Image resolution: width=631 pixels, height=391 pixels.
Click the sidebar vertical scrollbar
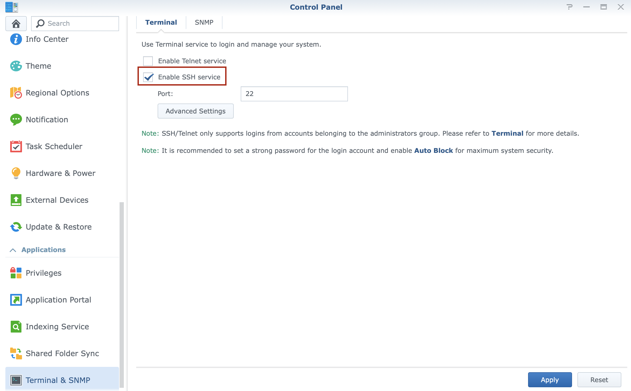click(x=121, y=294)
